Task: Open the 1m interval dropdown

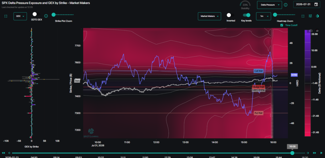Action: click(x=263, y=16)
